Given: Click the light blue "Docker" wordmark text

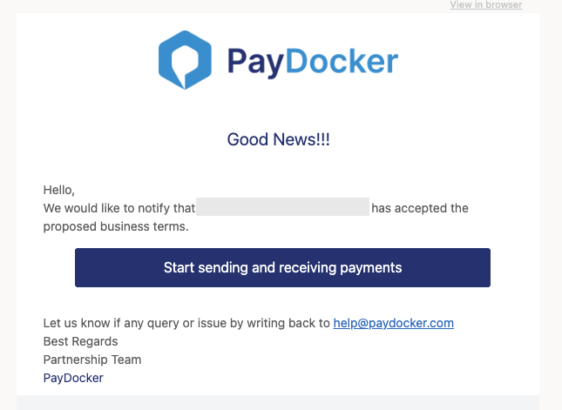Looking at the screenshot, I should (x=342, y=61).
